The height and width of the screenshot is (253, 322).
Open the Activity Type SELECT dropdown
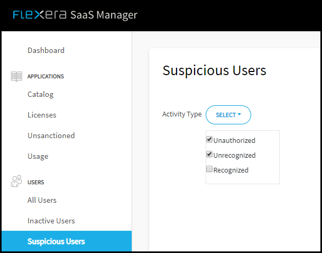click(x=228, y=115)
